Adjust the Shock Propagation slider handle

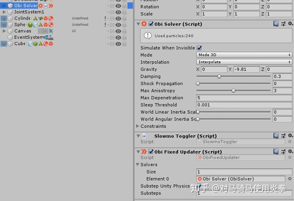pyautogui.click(x=198, y=83)
